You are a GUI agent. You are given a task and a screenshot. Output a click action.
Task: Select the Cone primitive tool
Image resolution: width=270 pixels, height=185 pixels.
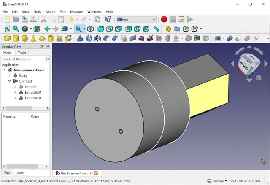[33, 38]
